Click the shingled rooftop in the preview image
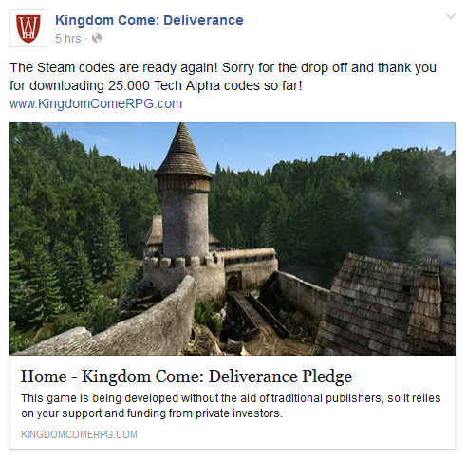 387,305
